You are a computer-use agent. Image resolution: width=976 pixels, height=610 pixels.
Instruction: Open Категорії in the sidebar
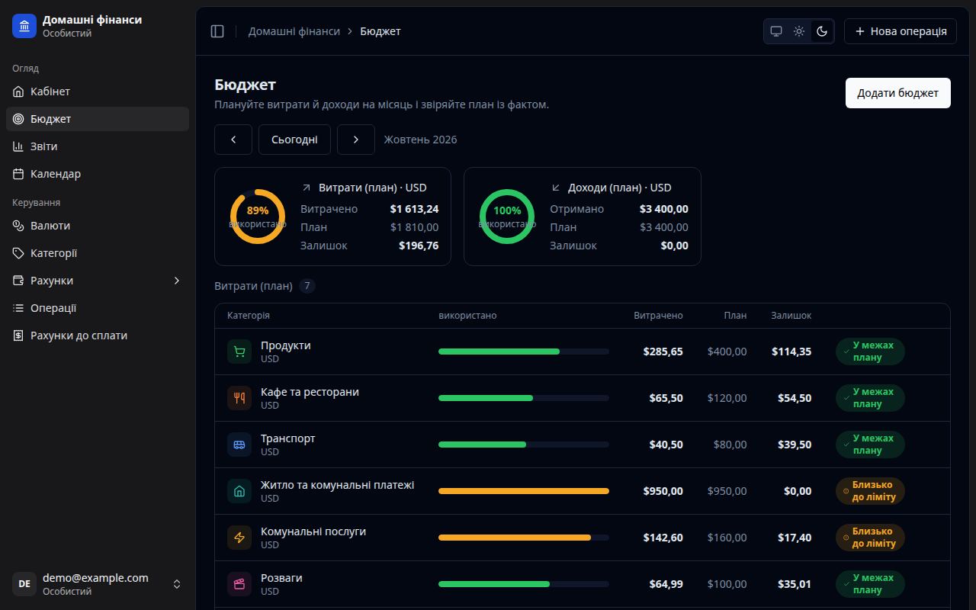point(98,253)
